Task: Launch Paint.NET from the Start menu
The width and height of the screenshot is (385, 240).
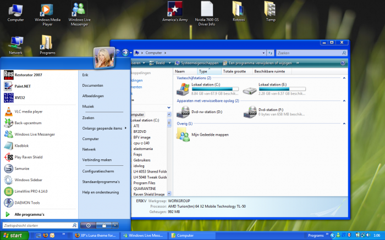Action: (x=39, y=86)
